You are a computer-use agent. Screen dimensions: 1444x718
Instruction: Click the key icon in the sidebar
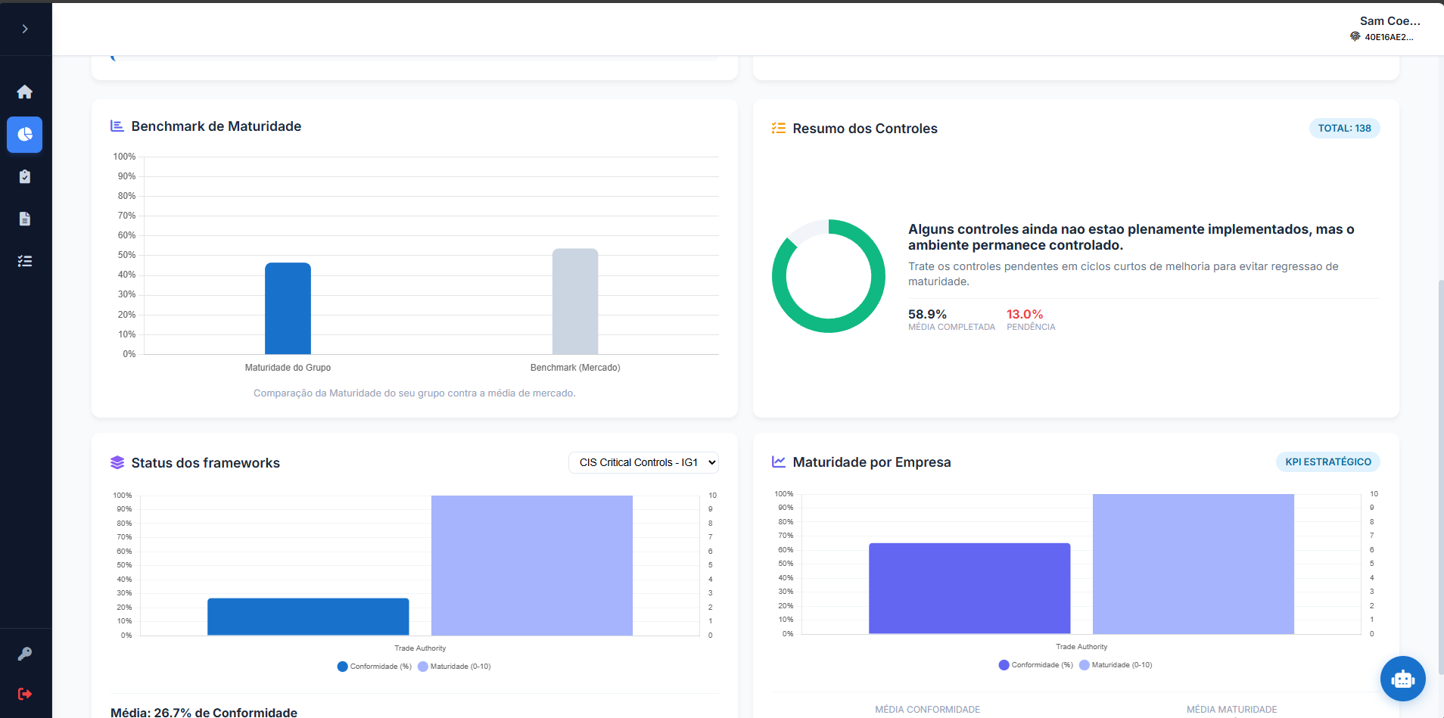click(x=25, y=654)
